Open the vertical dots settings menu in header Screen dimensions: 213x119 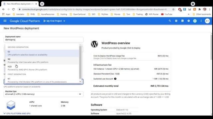point(201,21)
